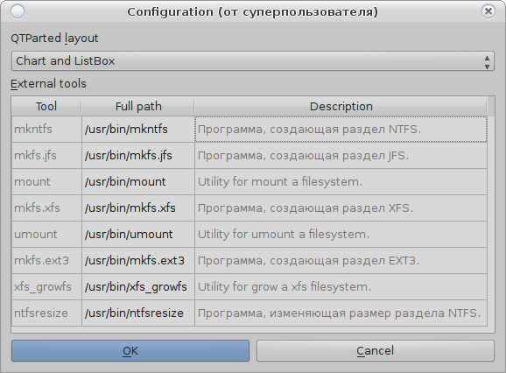Confirm settings with the OK button
The image size is (506, 373).
click(x=130, y=351)
